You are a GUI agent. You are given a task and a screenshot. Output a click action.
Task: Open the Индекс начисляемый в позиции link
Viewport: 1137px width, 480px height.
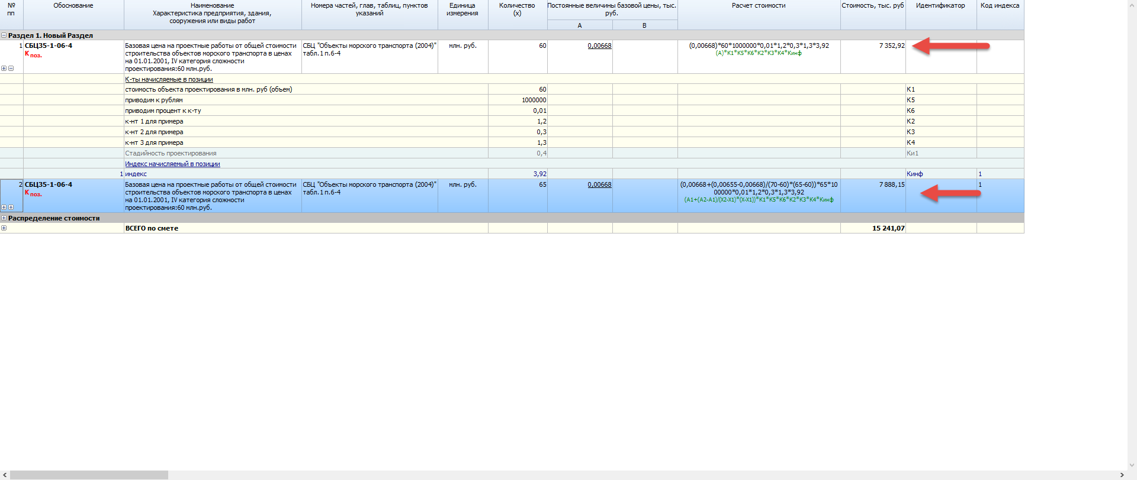coord(172,164)
